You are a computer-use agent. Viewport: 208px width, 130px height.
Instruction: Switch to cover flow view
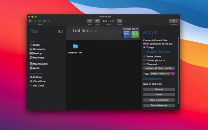pyautogui.click(x=44, y=21)
